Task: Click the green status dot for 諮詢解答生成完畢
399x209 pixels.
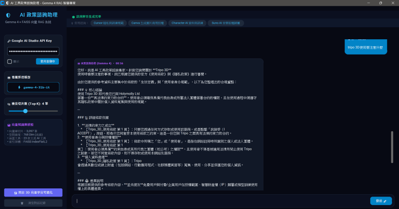Action: [x=73, y=17]
